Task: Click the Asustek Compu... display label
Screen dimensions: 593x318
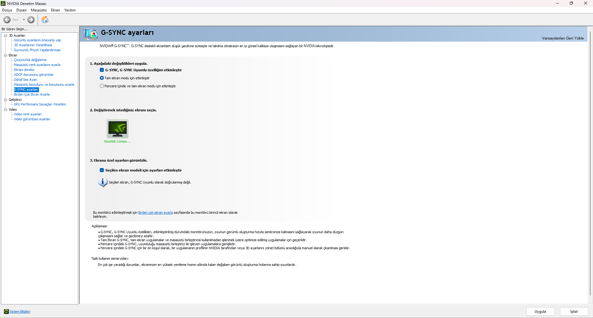Action: pyautogui.click(x=117, y=141)
